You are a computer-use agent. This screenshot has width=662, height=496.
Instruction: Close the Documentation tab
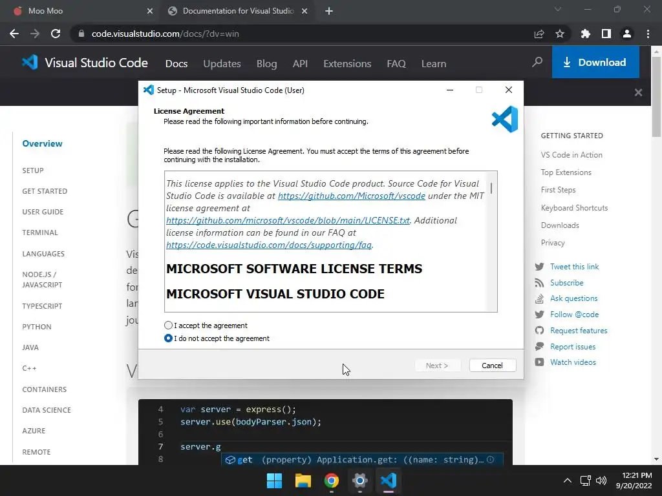304,11
